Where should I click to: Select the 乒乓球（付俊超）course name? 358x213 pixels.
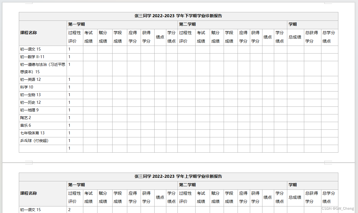tap(34, 141)
